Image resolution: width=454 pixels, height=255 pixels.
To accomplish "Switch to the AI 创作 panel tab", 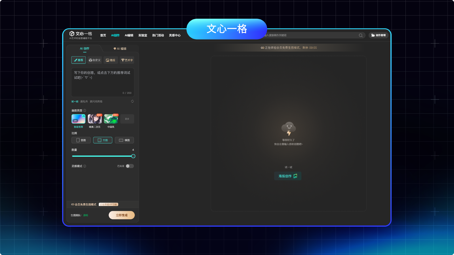I will click(x=85, y=49).
